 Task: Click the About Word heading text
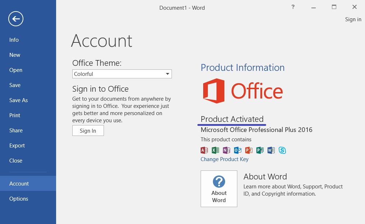coord(265,177)
